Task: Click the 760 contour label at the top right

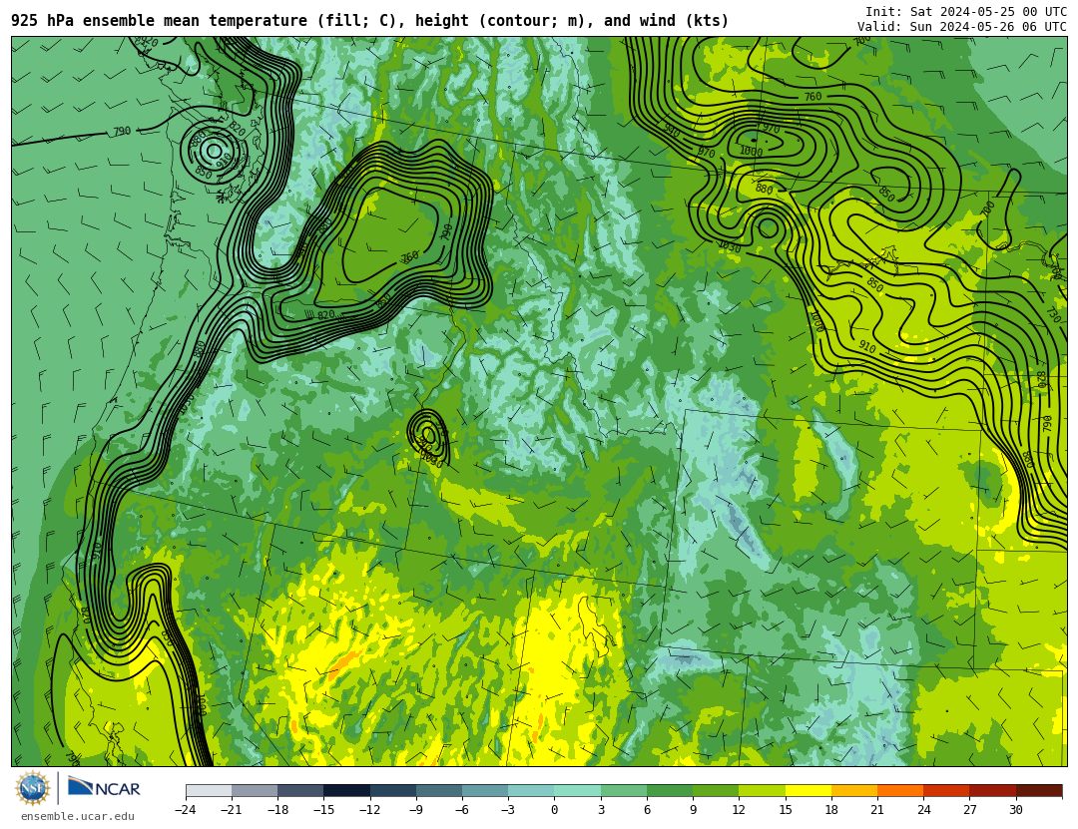Action: tap(812, 97)
